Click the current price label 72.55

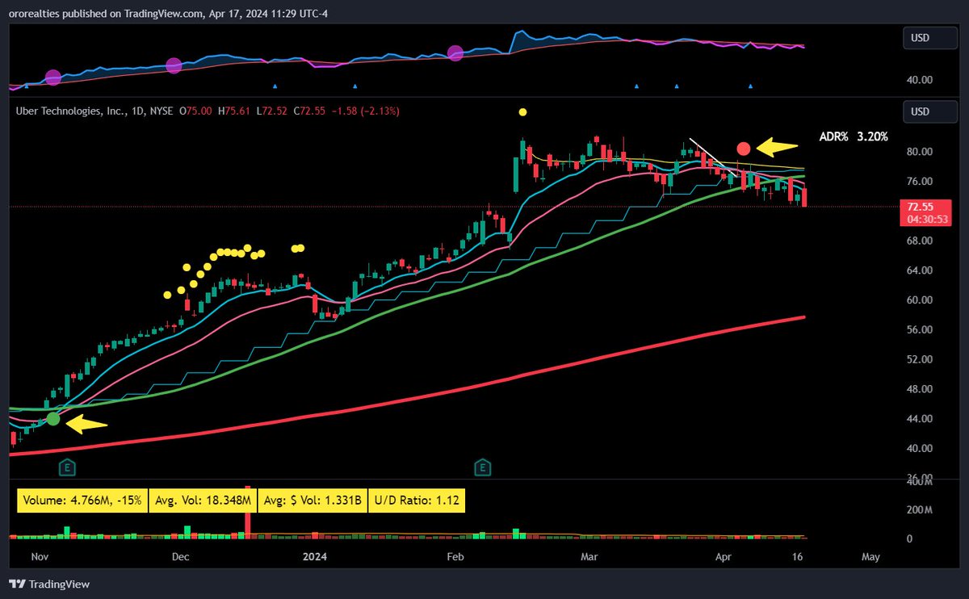click(x=921, y=207)
